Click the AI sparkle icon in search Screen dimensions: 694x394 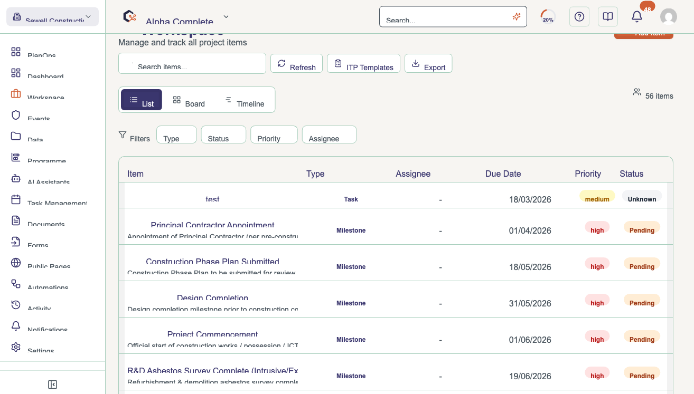click(x=517, y=17)
